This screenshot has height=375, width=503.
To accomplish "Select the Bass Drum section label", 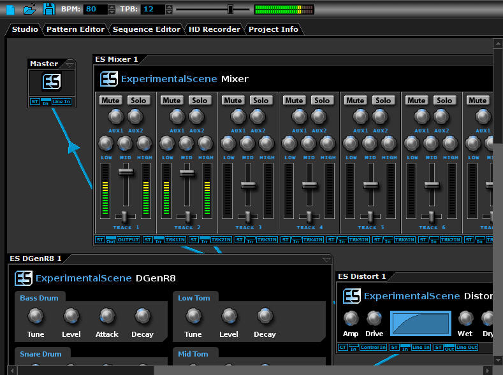I will pos(39,298).
